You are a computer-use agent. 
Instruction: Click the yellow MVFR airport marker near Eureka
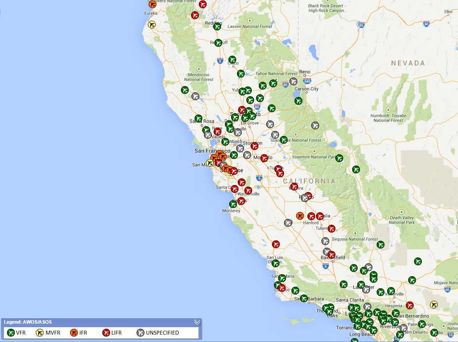tap(152, 25)
